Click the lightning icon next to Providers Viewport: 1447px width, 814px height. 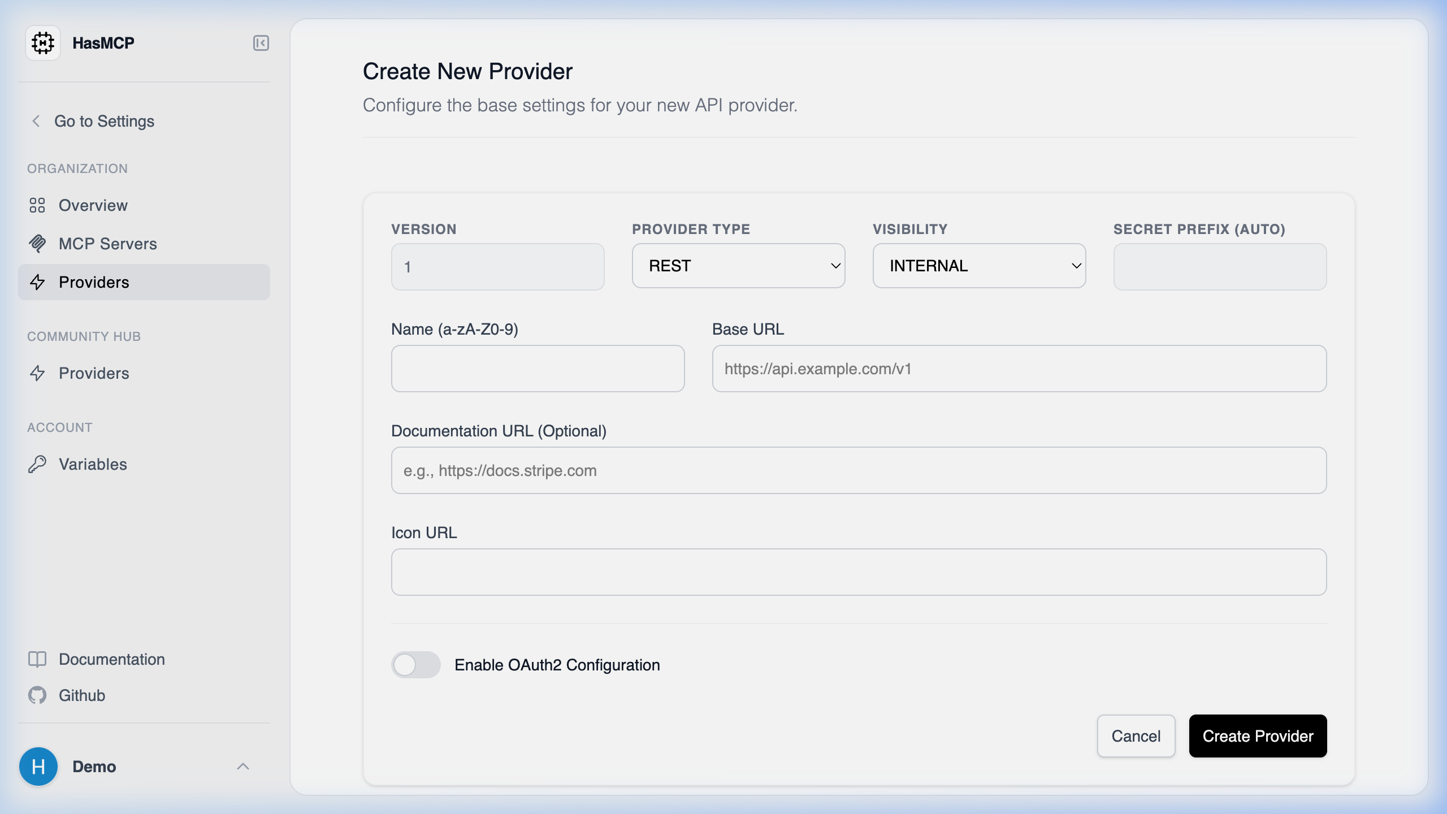[38, 282]
